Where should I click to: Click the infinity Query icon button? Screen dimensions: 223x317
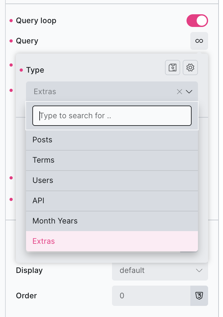point(199,41)
